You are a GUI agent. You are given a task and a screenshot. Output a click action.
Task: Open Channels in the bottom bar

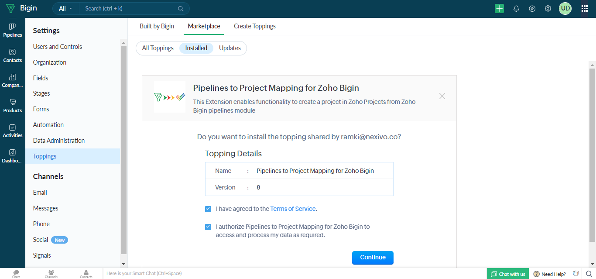click(51, 274)
